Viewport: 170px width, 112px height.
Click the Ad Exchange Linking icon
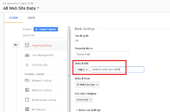[x=27, y=100]
